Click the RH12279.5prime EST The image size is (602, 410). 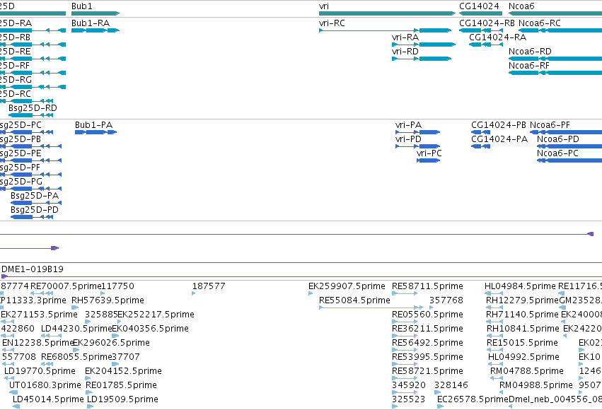point(494,307)
